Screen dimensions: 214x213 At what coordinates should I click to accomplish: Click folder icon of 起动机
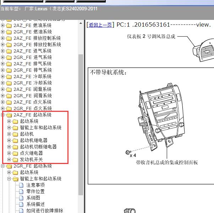15,134
